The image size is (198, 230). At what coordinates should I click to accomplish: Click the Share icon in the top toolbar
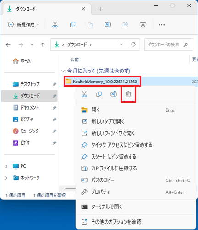(126, 25)
